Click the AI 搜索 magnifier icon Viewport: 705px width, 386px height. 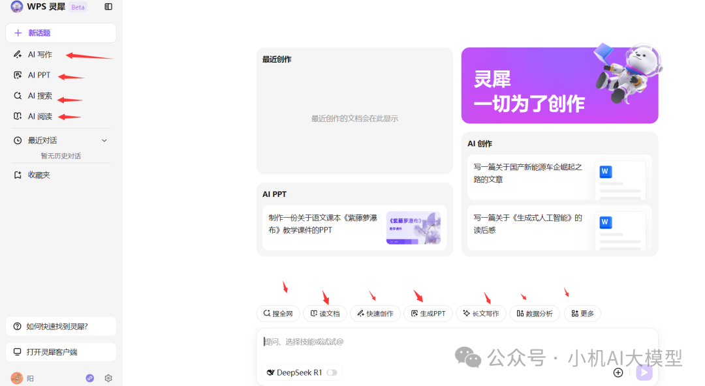(18, 96)
